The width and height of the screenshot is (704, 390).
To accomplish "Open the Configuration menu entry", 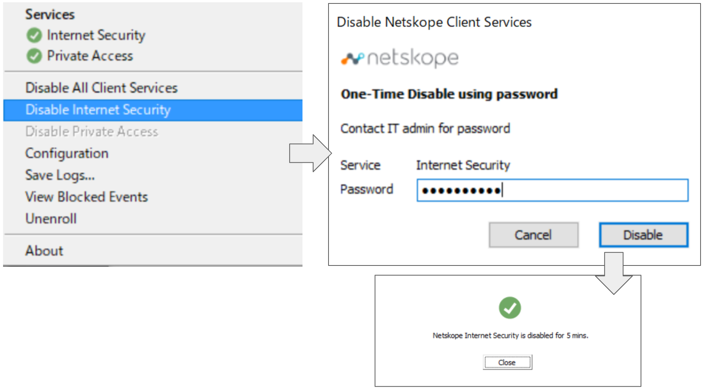I will [66, 154].
